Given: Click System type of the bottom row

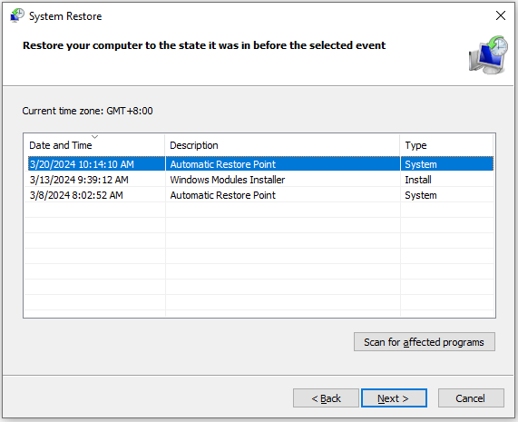Looking at the screenshot, I should coord(421,195).
